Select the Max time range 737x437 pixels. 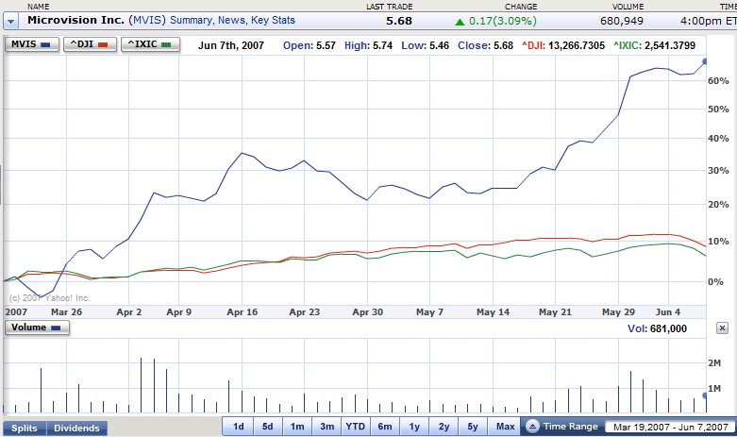click(505, 427)
